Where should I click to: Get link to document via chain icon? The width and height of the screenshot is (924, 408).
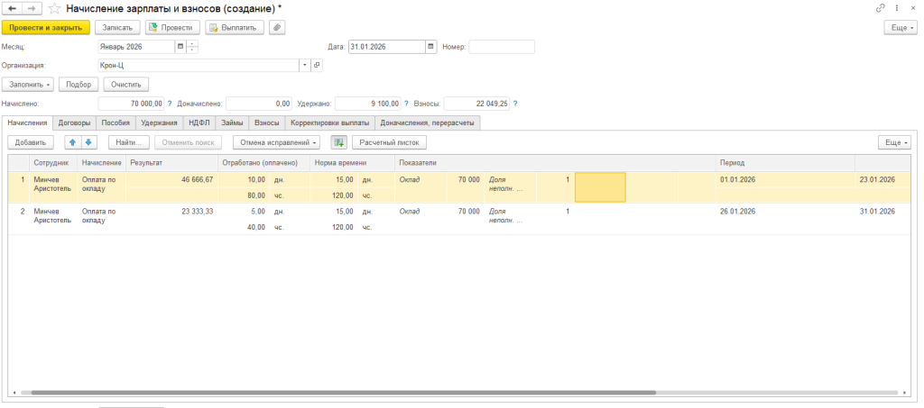(880, 8)
